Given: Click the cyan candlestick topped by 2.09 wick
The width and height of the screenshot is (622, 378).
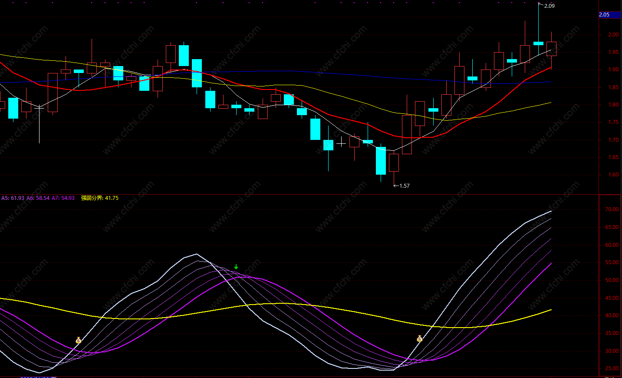Looking at the screenshot, I should (538, 43).
